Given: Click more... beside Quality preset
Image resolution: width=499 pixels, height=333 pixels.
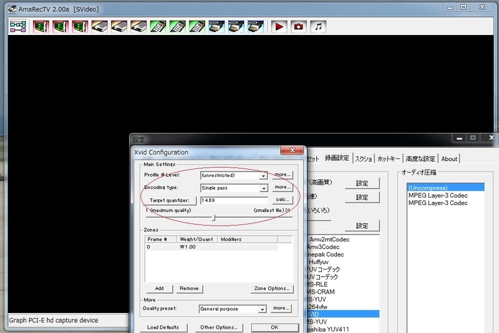Looking at the screenshot, I should 281,308.
